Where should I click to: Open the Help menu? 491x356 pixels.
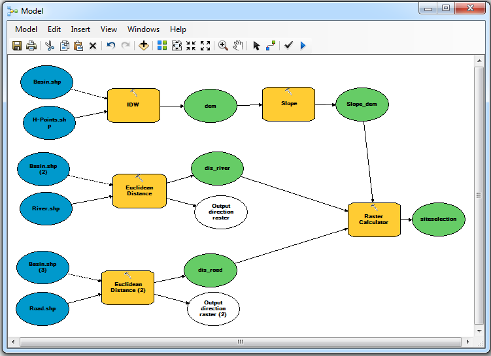point(178,29)
